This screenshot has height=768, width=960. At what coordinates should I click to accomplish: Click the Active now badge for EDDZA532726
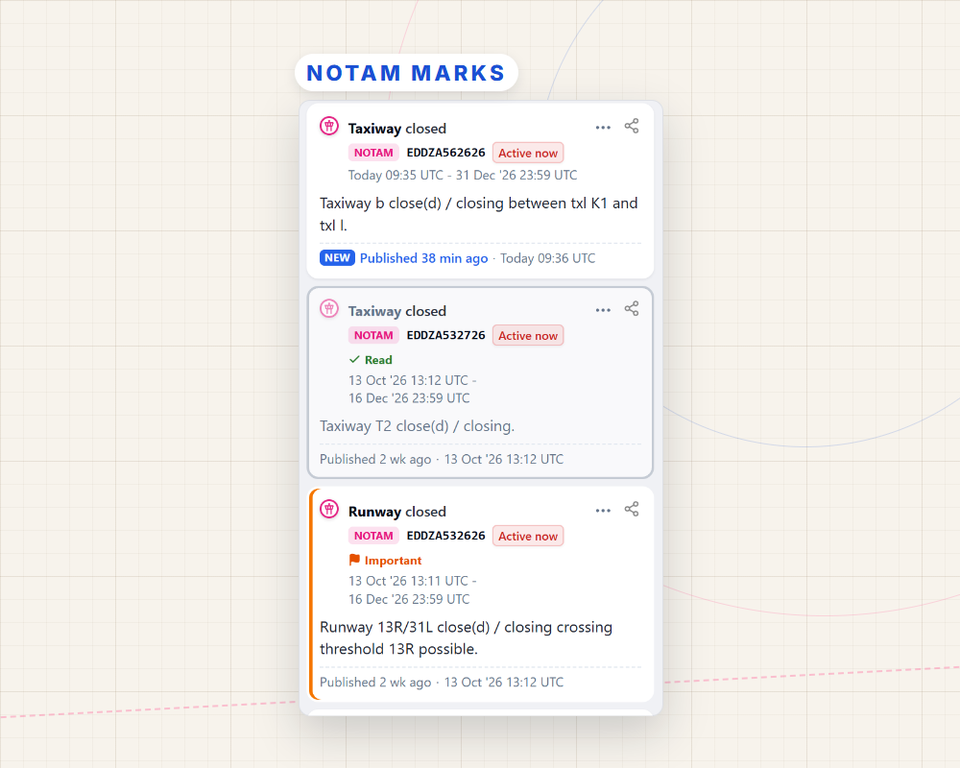click(528, 336)
